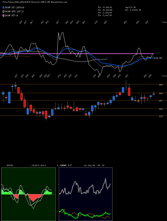The height and width of the screenshot is (221, 167).
Task: Click the white DOW MT legend swatch
Action: 3,12
